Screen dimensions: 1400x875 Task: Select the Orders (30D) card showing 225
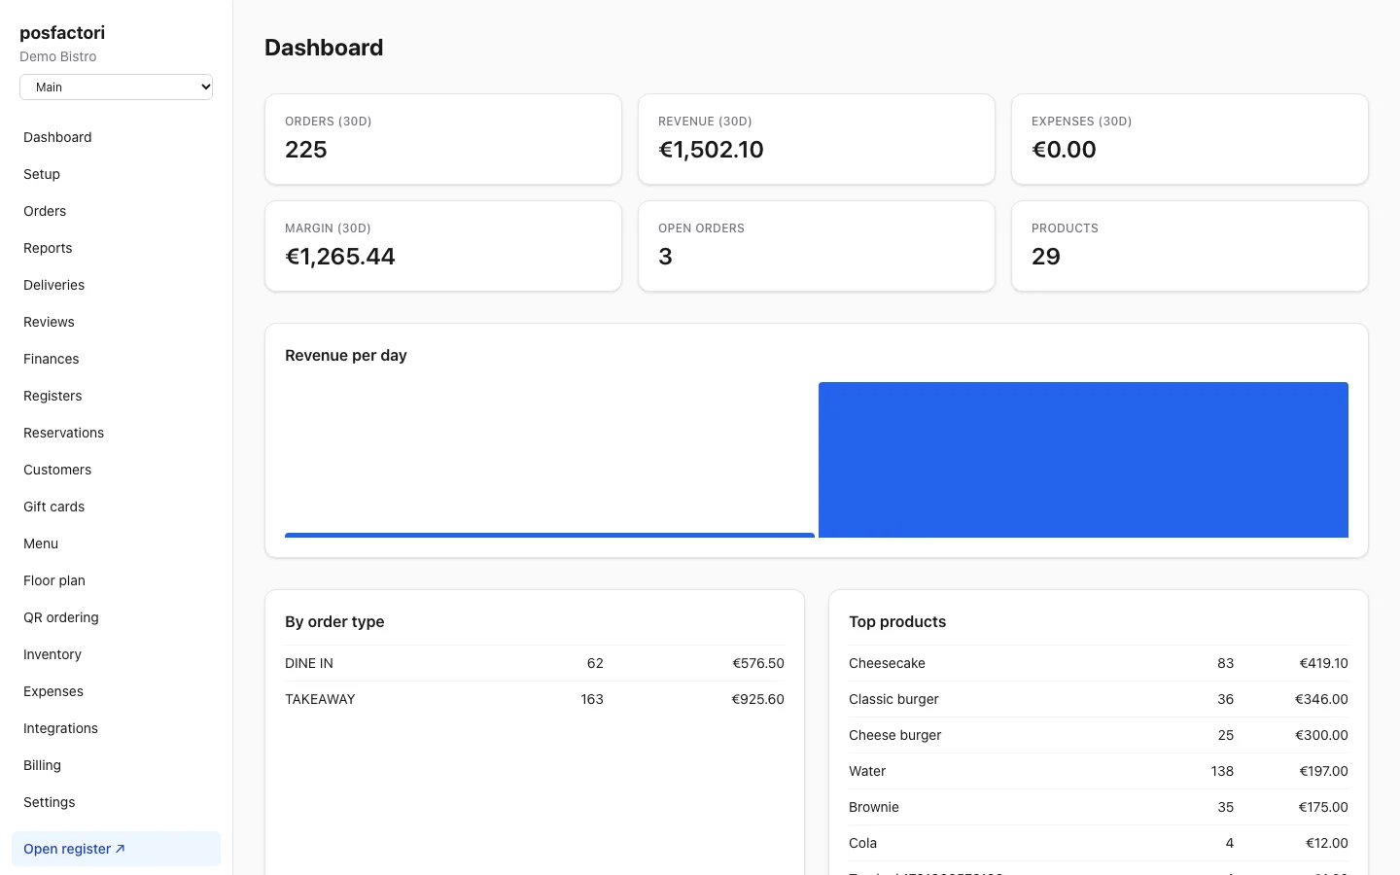pos(443,139)
